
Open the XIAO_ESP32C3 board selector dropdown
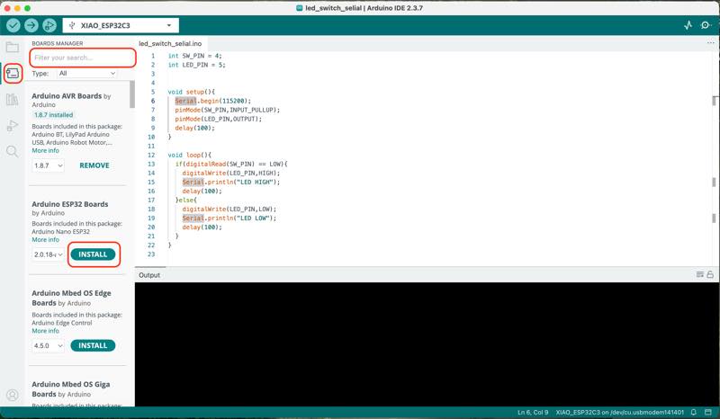(x=121, y=25)
